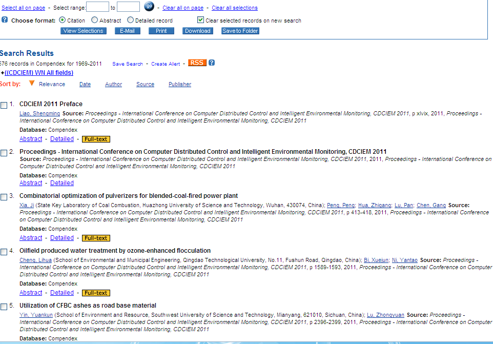493x344 pixels.
Task: Focus the Select range end field
Action: (x=128, y=7)
